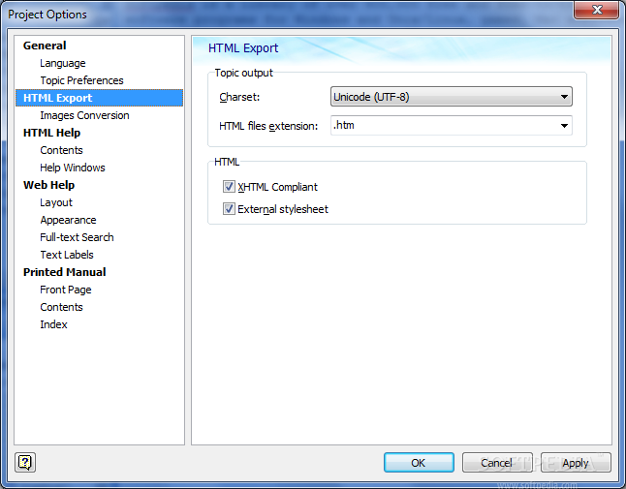Select the Web Help category
Image resolution: width=626 pixels, height=489 pixels.
[48, 185]
